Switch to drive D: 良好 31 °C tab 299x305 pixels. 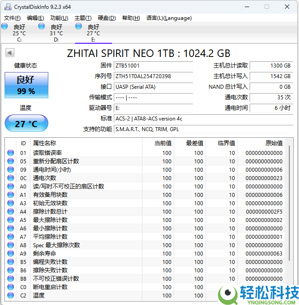[x=56, y=33]
